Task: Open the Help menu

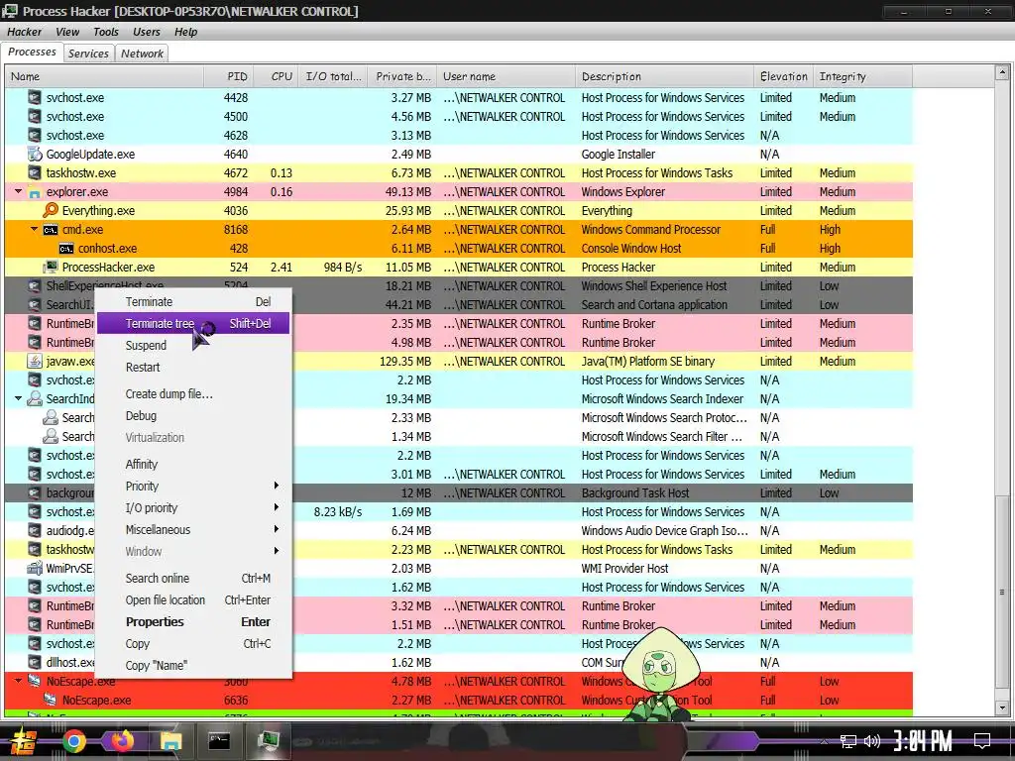Action: click(x=185, y=32)
